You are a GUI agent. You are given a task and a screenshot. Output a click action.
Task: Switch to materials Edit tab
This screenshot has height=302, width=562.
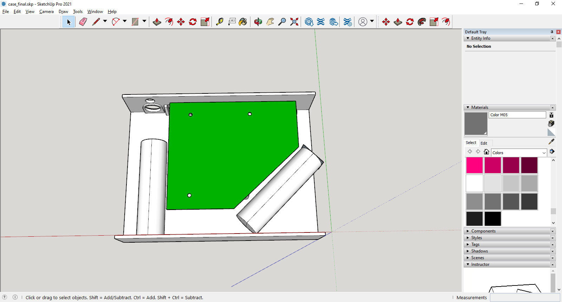point(484,143)
